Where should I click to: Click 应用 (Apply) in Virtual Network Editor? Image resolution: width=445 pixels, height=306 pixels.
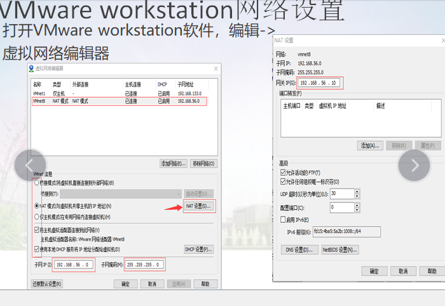(x=179, y=284)
